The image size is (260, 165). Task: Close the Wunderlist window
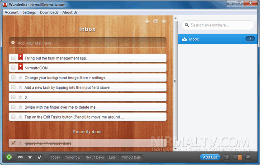click(x=251, y=3)
